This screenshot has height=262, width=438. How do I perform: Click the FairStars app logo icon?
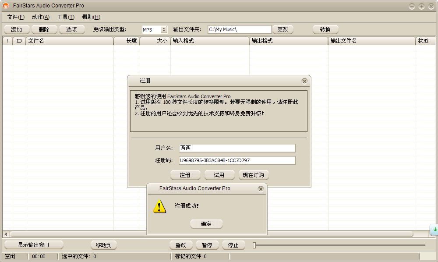click(x=6, y=6)
